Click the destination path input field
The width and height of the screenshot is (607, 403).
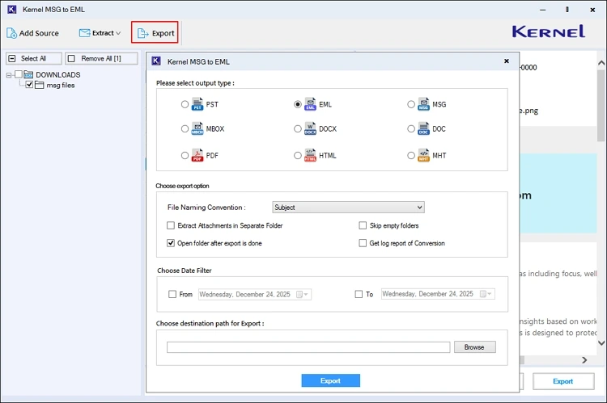pos(308,347)
